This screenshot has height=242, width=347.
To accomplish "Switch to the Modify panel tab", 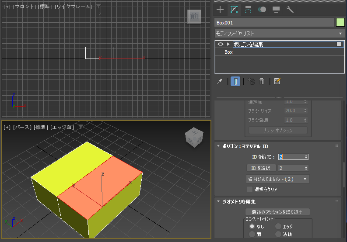I will pyautogui.click(x=234, y=10).
